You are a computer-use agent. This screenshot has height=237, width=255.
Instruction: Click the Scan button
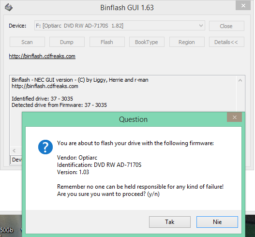[27, 42]
